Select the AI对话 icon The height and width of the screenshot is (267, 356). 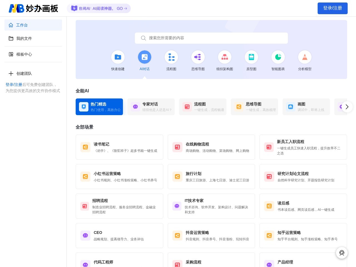(145, 57)
